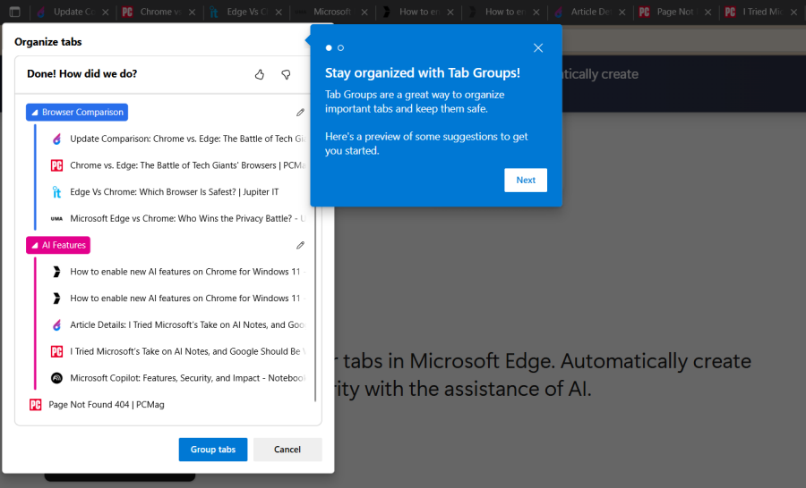This screenshot has width=806, height=488.
Task: Cancel the Organize tabs dialog
Action: click(x=287, y=450)
